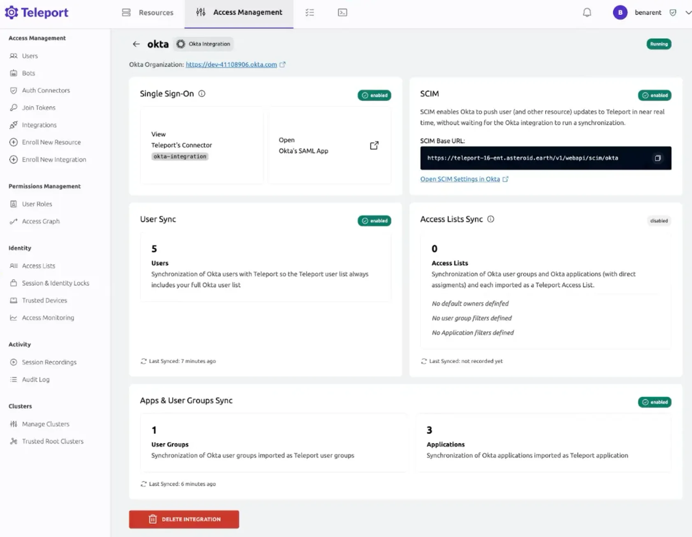Click the back arrow beside okta title
Image resolution: width=692 pixels, height=537 pixels.
(136, 44)
